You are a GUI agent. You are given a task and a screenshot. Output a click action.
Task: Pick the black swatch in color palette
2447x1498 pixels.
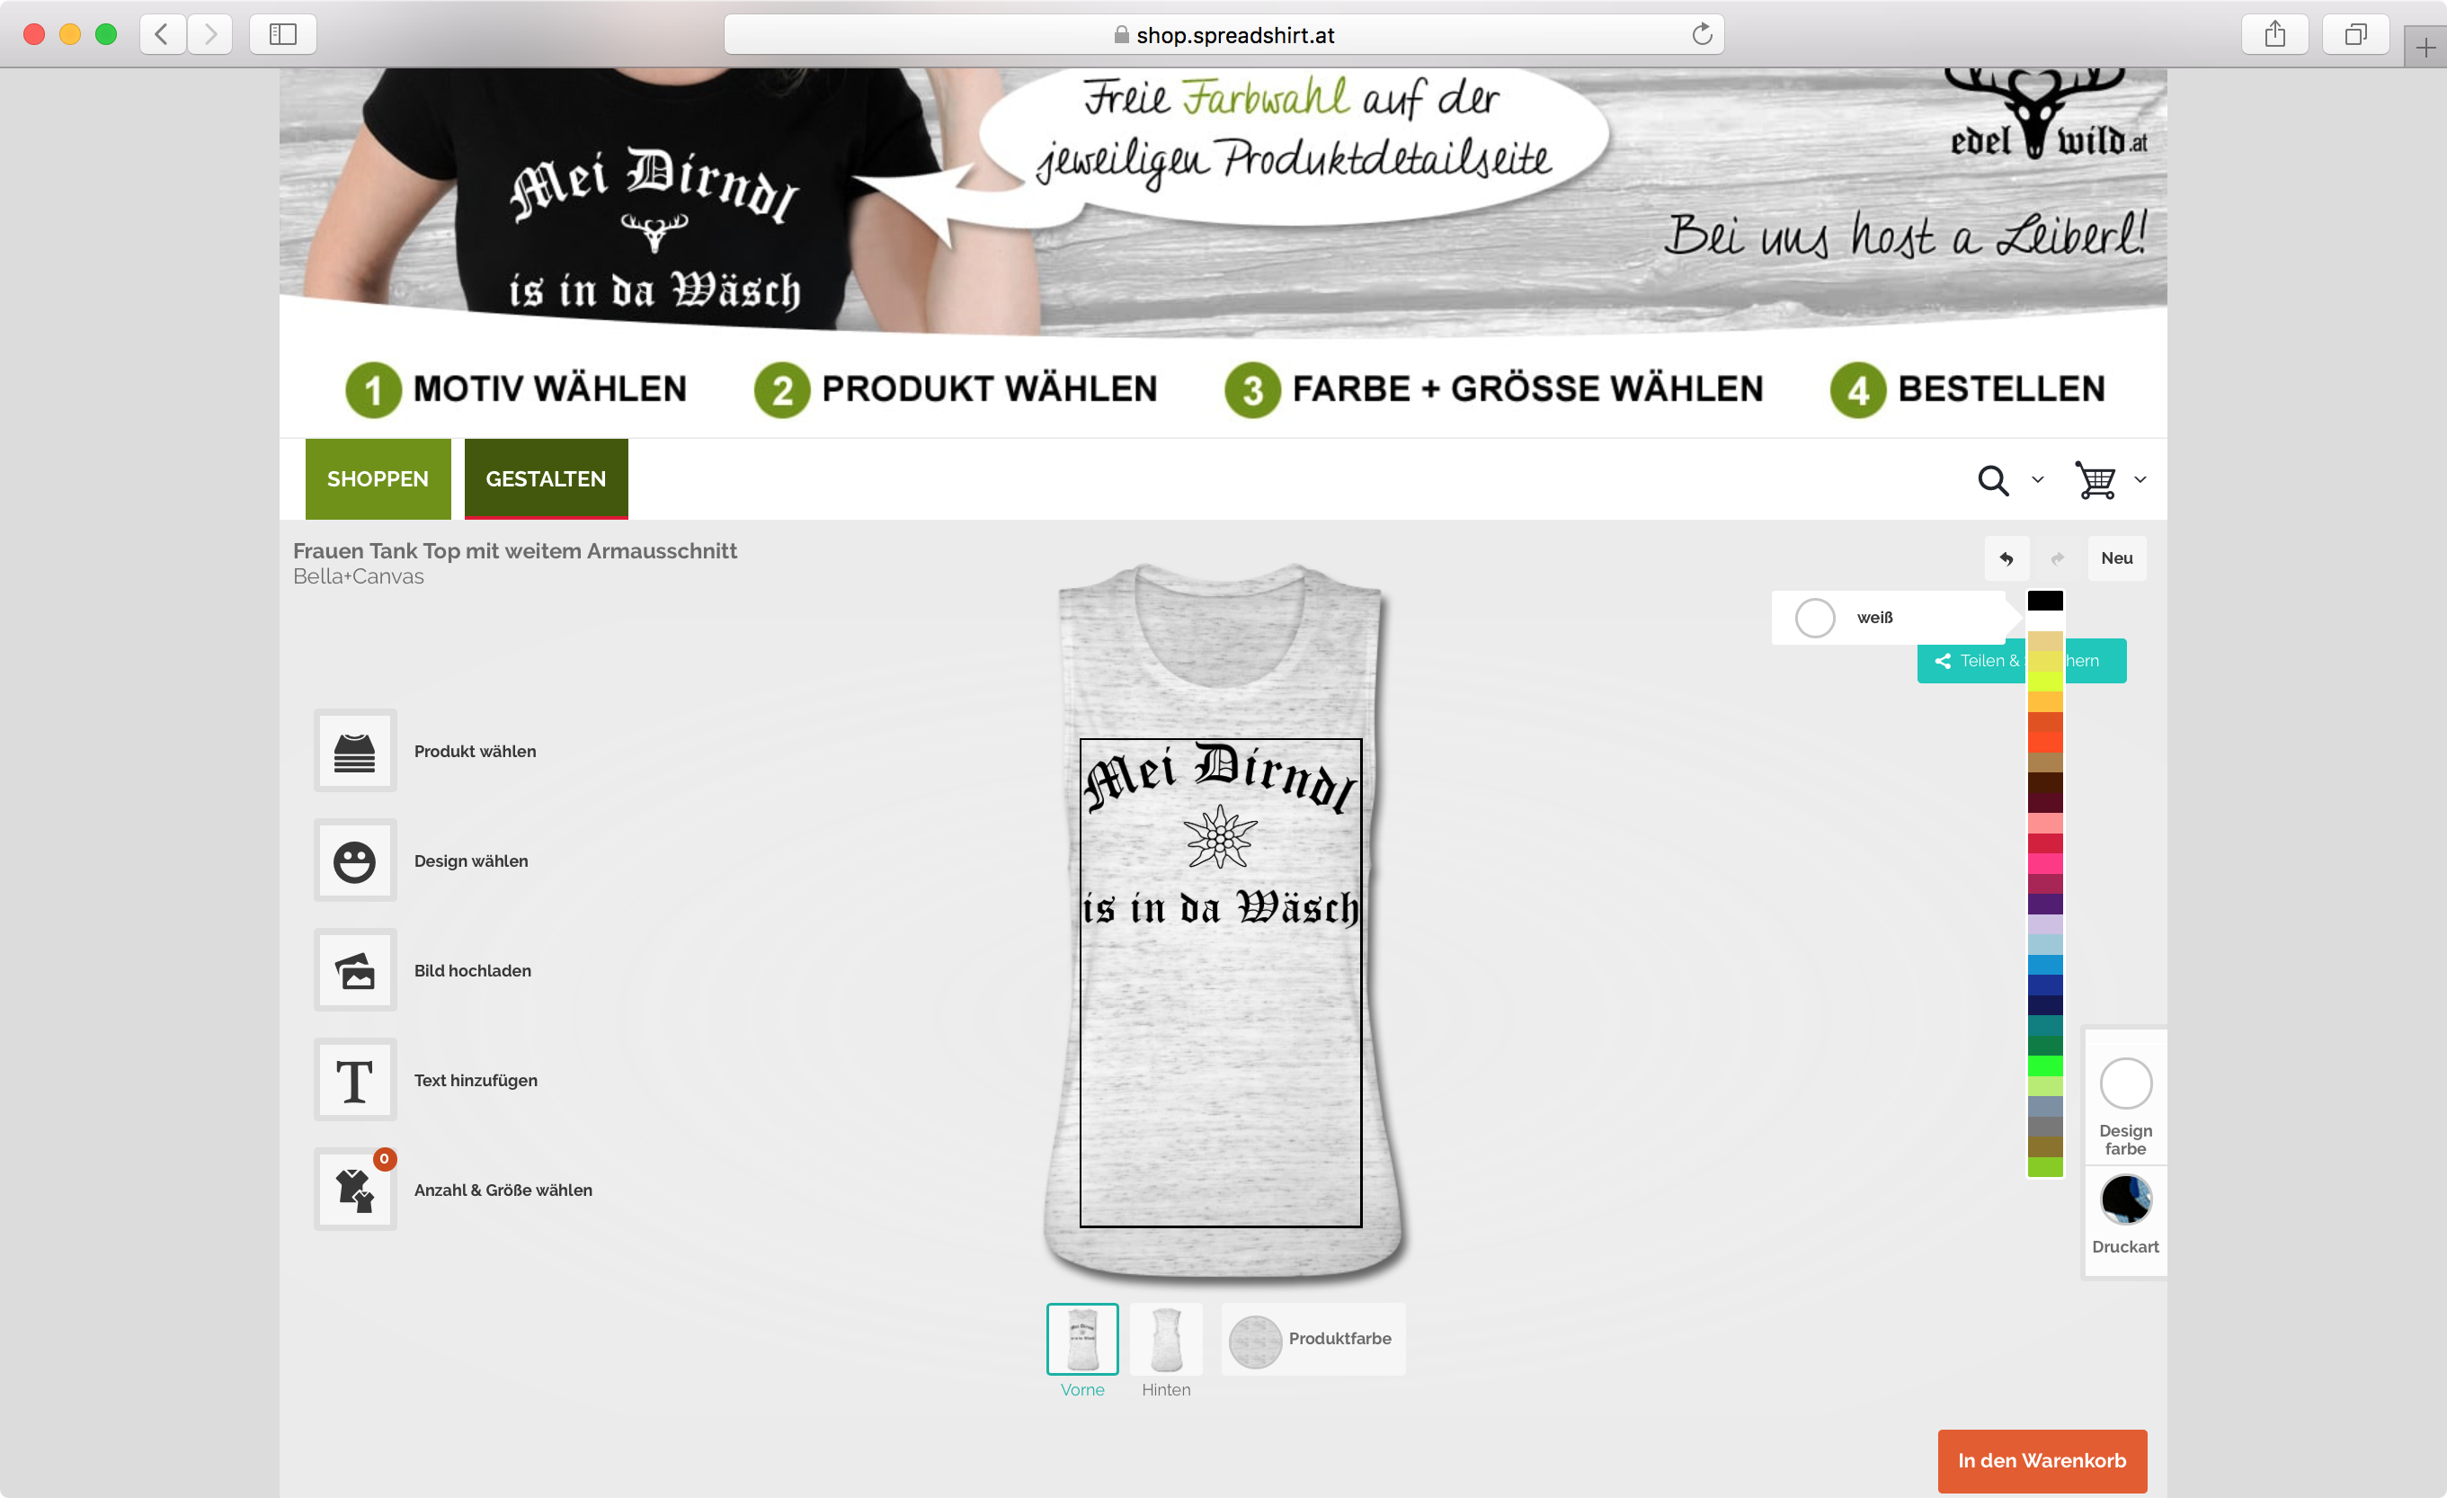(2045, 601)
